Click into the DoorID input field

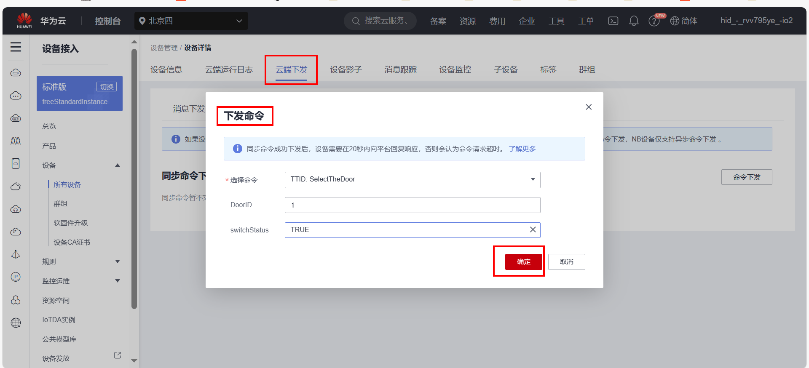(413, 205)
